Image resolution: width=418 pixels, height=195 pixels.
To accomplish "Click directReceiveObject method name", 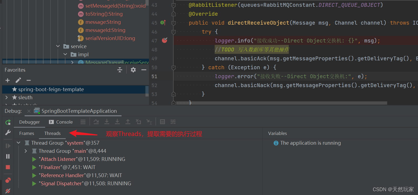I will [258, 23].
